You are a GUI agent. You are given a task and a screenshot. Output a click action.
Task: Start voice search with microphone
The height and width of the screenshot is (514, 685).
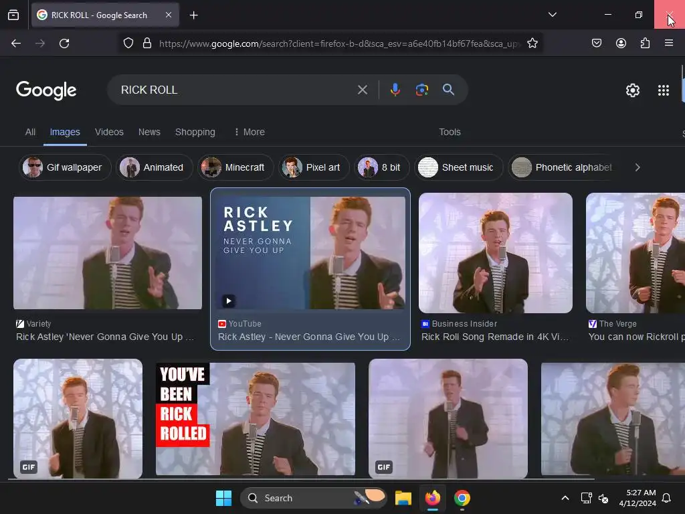(x=395, y=90)
